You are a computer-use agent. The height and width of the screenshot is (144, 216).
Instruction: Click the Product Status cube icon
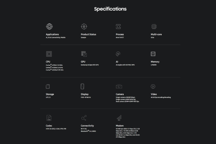click(84, 26)
